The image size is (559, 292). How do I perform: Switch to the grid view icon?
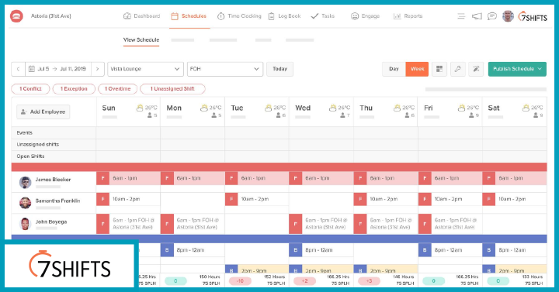tap(439, 69)
